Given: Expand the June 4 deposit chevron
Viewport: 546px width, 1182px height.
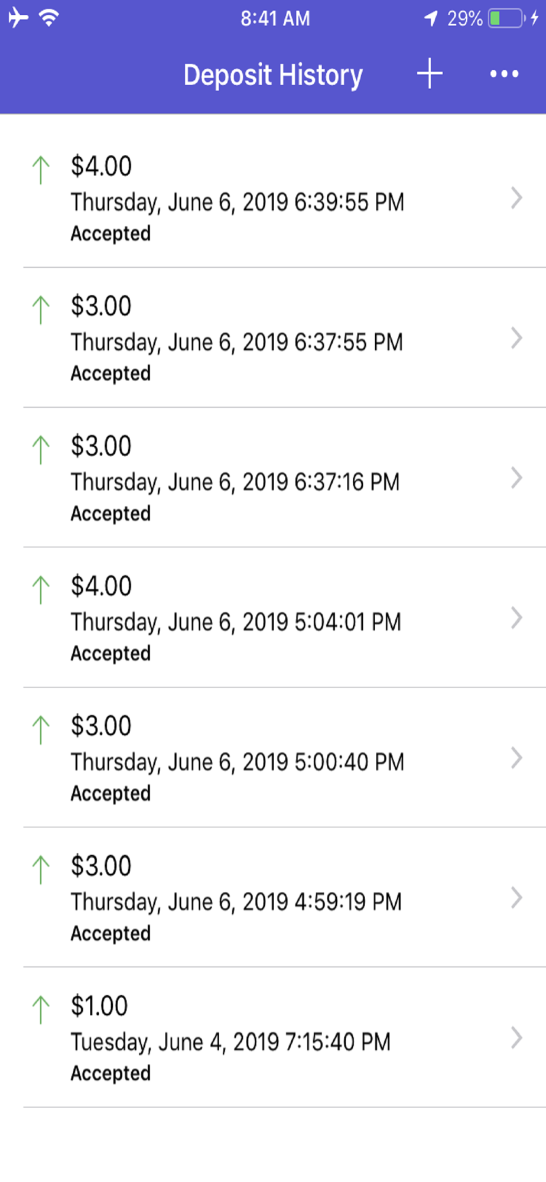Looking at the screenshot, I should click(x=516, y=1038).
